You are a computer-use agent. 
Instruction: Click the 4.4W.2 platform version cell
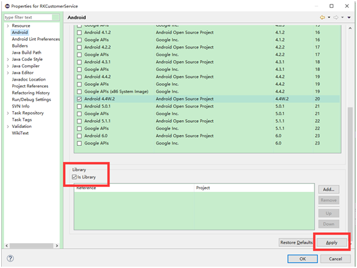(282, 99)
